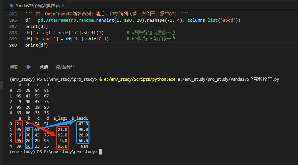Click shift(-1) call on line 899

pos(97,39)
